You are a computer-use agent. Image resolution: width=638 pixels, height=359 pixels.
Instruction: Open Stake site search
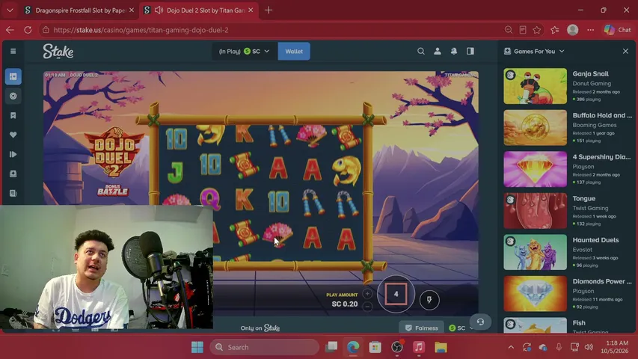pyautogui.click(x=421, y=52)
